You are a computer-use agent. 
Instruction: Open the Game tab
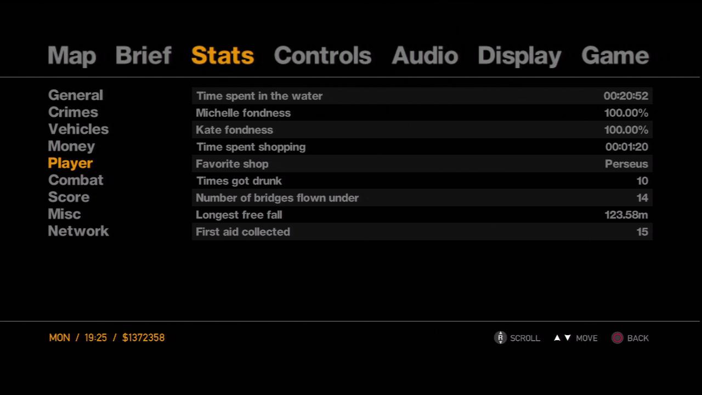(x=615, y=55)
